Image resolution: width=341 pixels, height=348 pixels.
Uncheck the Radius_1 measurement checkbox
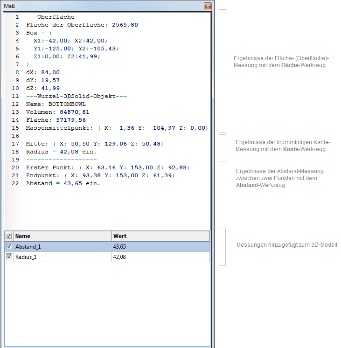click(x=8, y=257)
